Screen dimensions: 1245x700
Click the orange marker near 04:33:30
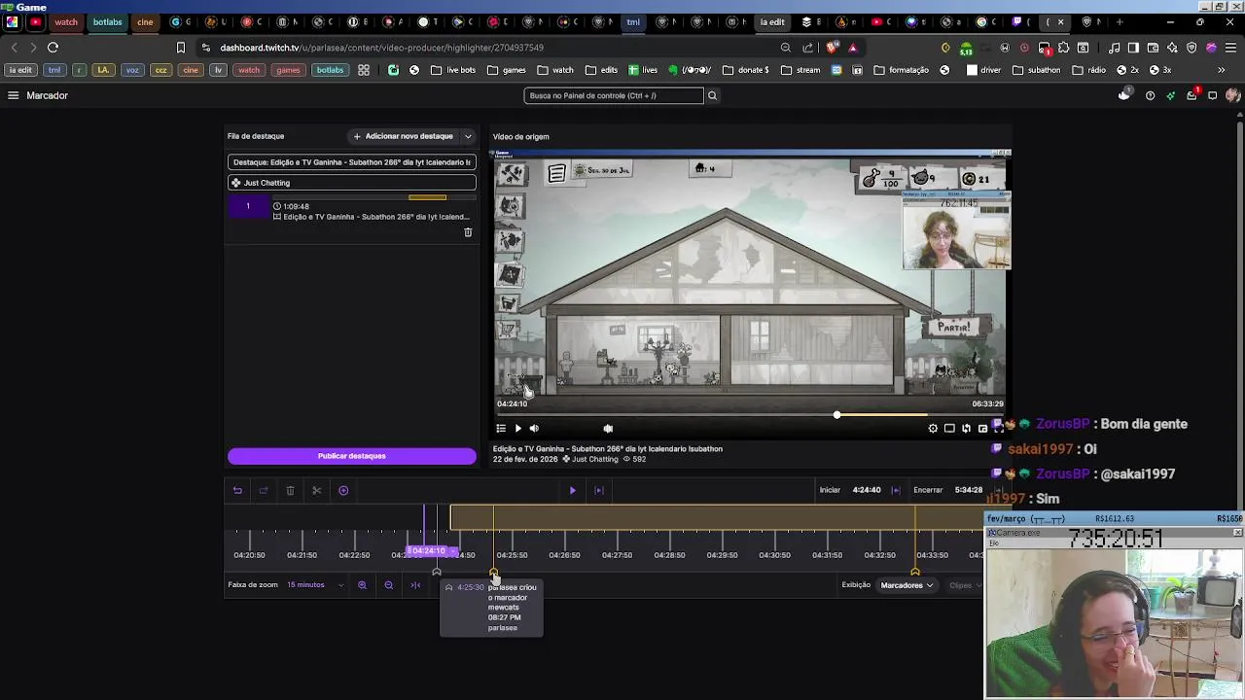914,572
